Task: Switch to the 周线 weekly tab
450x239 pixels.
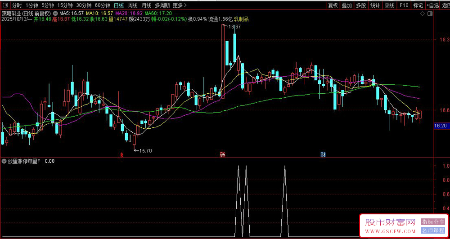Action: tap(133, 5)
